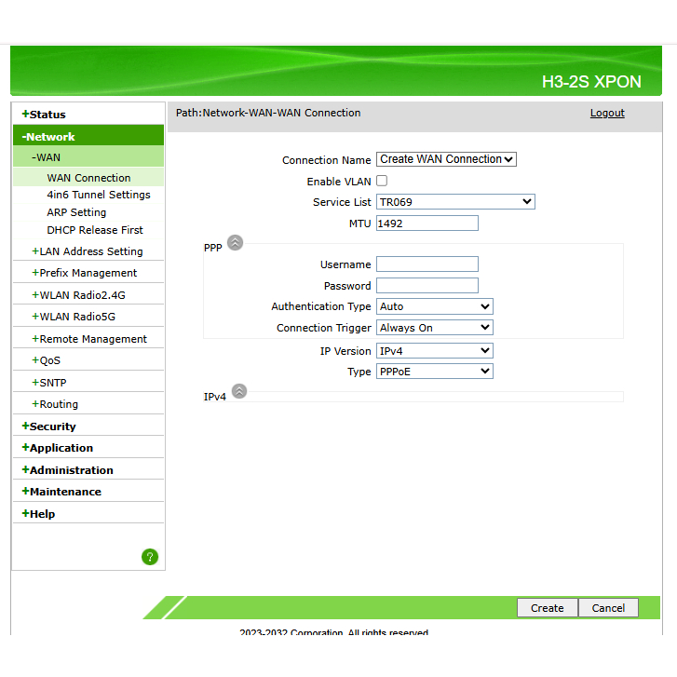The height and width of the screenshot is (677, 677).
Task: Focus the PPP Username input field
Action: (x=427, y=265)
